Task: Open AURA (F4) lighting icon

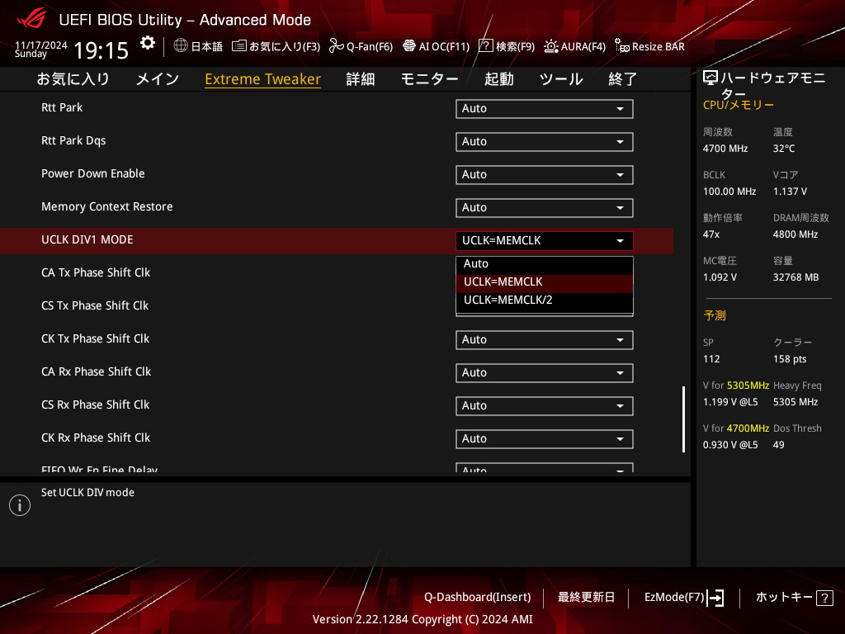Action: pos(550,46)
